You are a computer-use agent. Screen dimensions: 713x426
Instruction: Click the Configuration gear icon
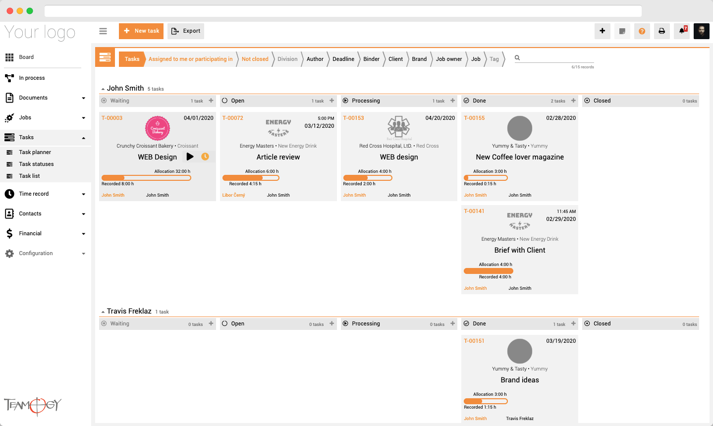pos(9,253)
